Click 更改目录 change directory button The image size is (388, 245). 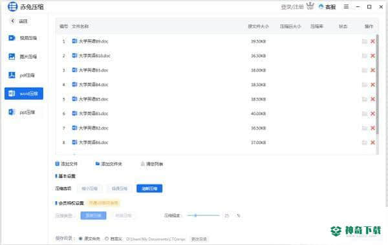[x=199, y=239]
